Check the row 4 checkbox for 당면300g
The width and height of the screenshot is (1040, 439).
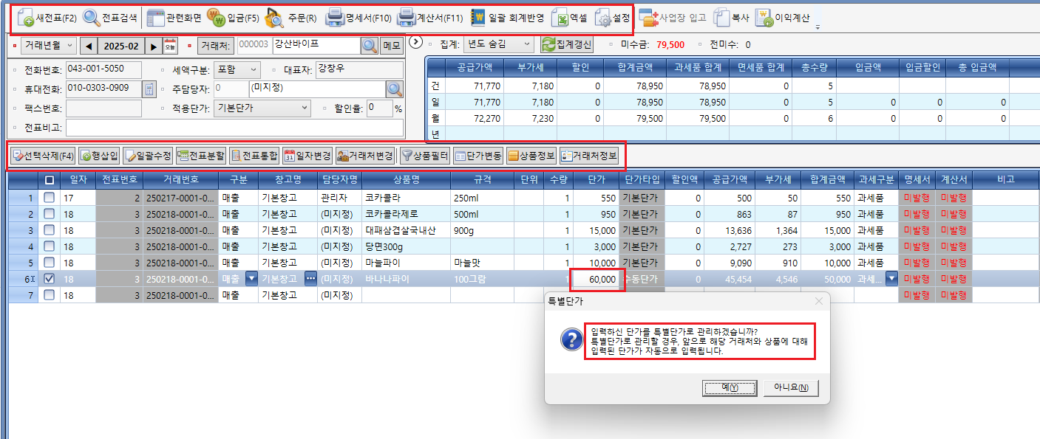pyautogui.click(x=49, y=246)
